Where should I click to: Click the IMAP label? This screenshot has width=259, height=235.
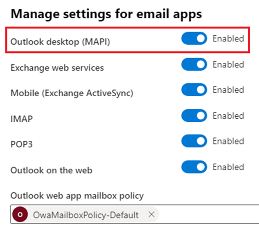22,119
